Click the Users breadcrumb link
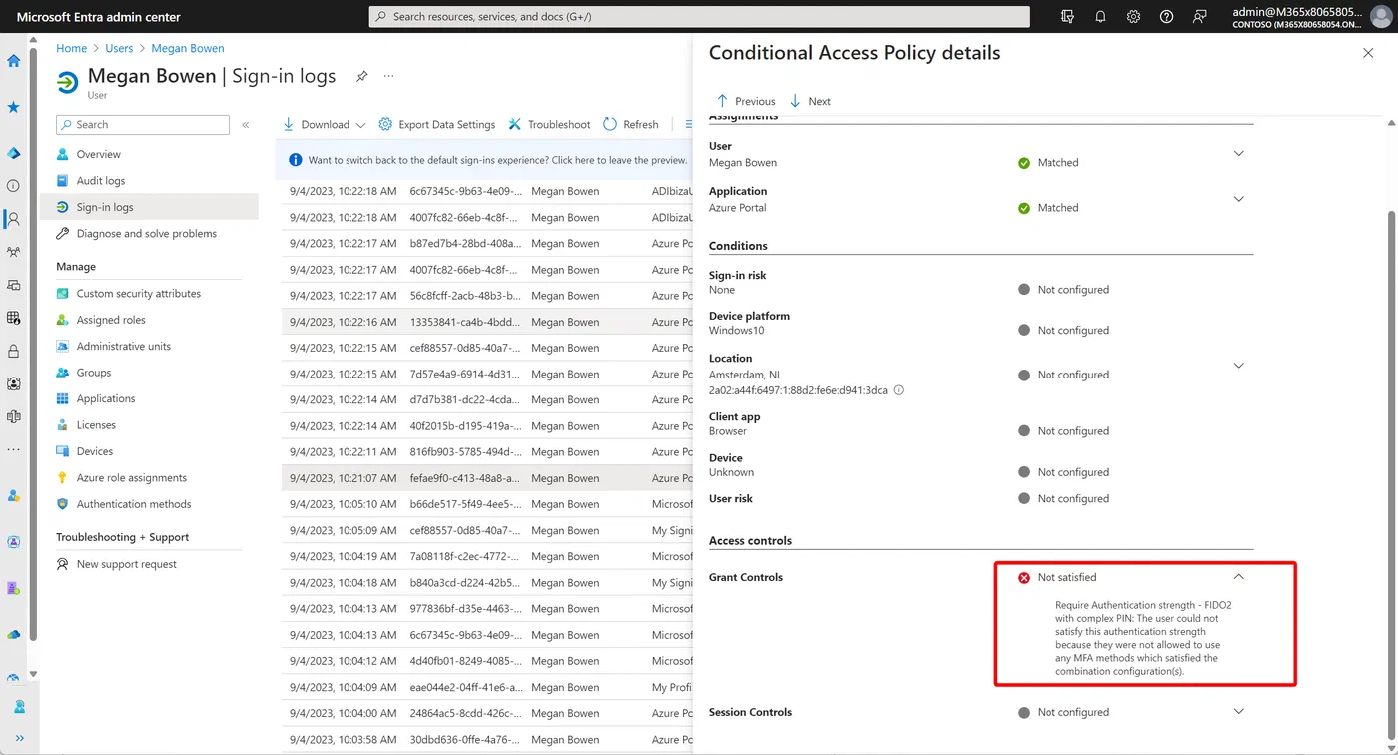Viewport: 1398px width, 755px height. pyautogui.click(x=119, y=48)
